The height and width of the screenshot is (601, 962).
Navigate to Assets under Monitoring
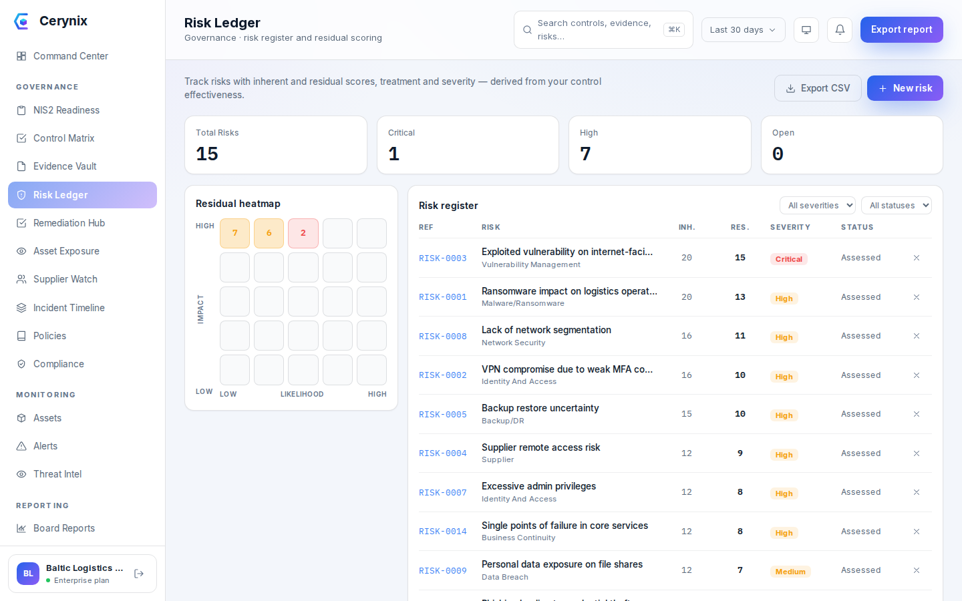[x=82, y=418]
